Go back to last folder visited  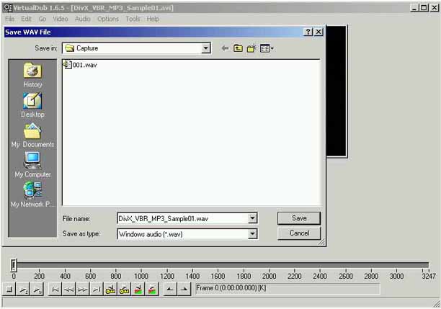click(225, 48)
